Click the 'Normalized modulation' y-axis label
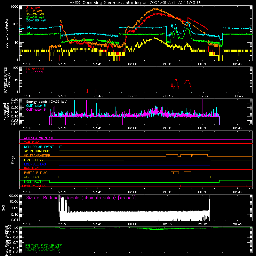Image resolution: width=256 pixels, height=256 pixels. (6, 112)
